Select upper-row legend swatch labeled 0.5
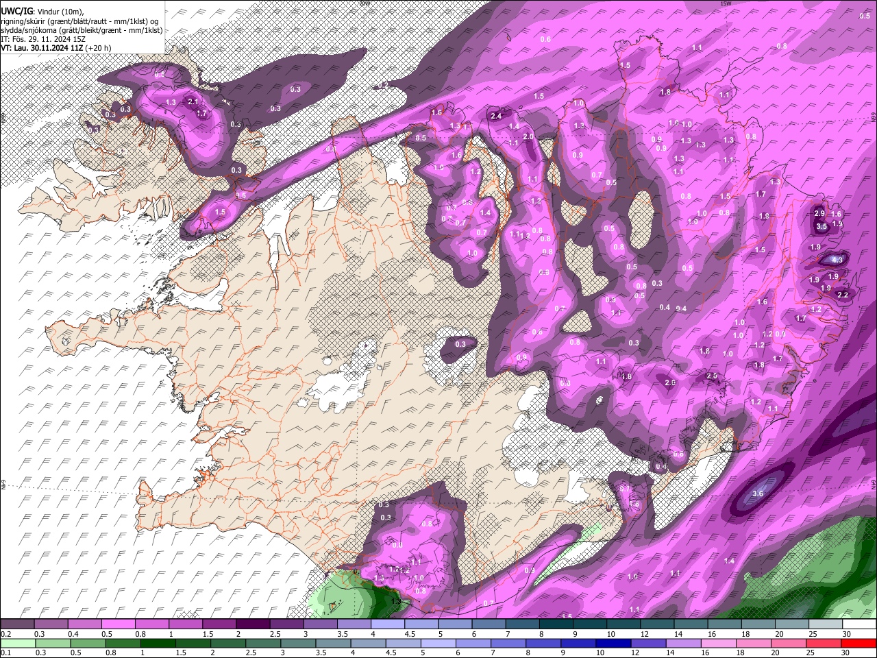The width and height of the screenshot is (877, 658). (x=118, y=624)
